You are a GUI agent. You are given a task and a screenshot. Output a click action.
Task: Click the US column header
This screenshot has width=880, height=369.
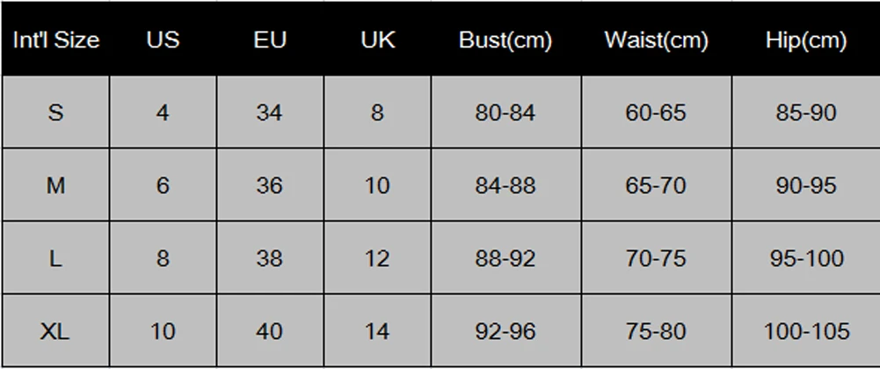tap(163, 40)
